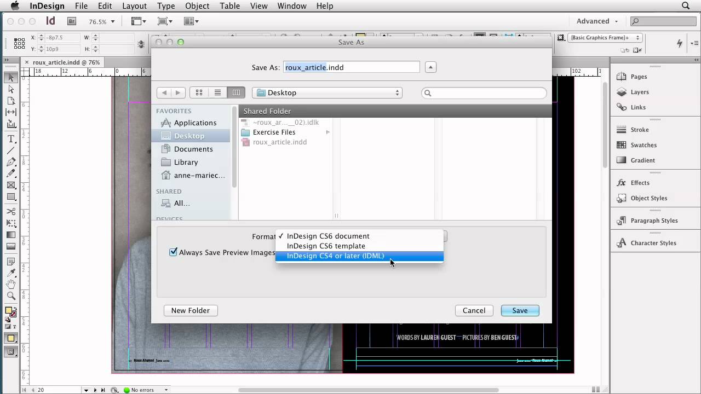Open the Advanced workspace switcher
This screenshot has height=394, width=701.
click(597, 21)
